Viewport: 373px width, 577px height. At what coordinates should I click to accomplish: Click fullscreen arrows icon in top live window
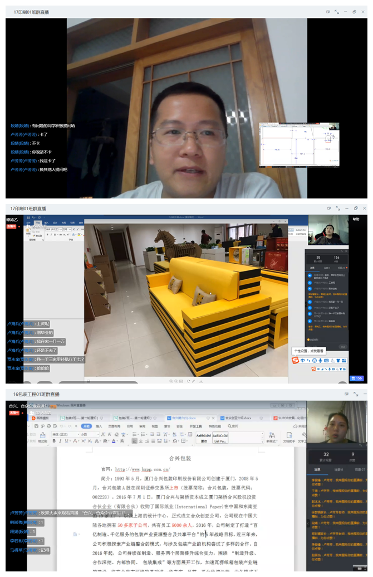337,12
